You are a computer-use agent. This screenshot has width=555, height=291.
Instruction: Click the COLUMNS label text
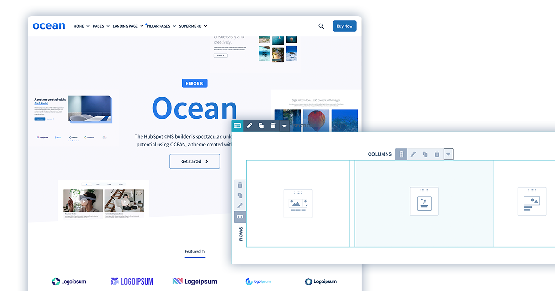380,154
